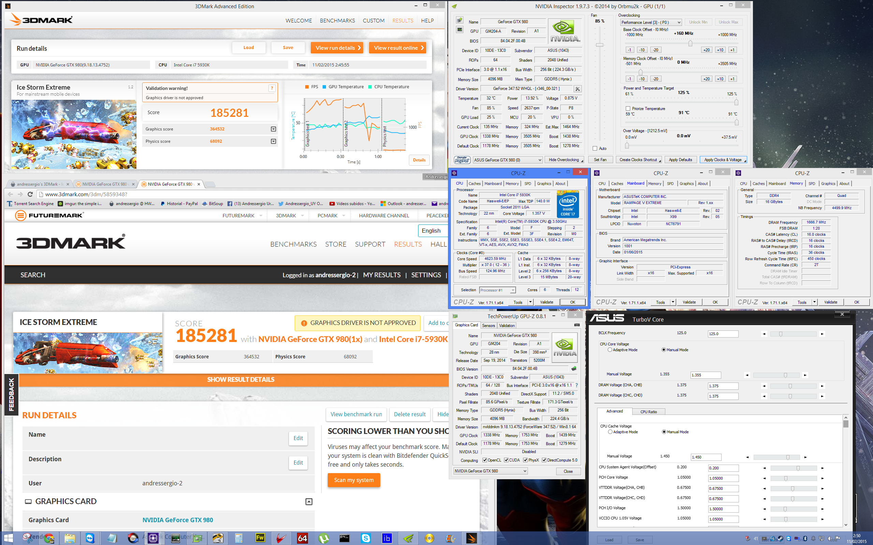Click the browser reload button
The width and height of the screenshot is (873, 545).
[30, 194]
